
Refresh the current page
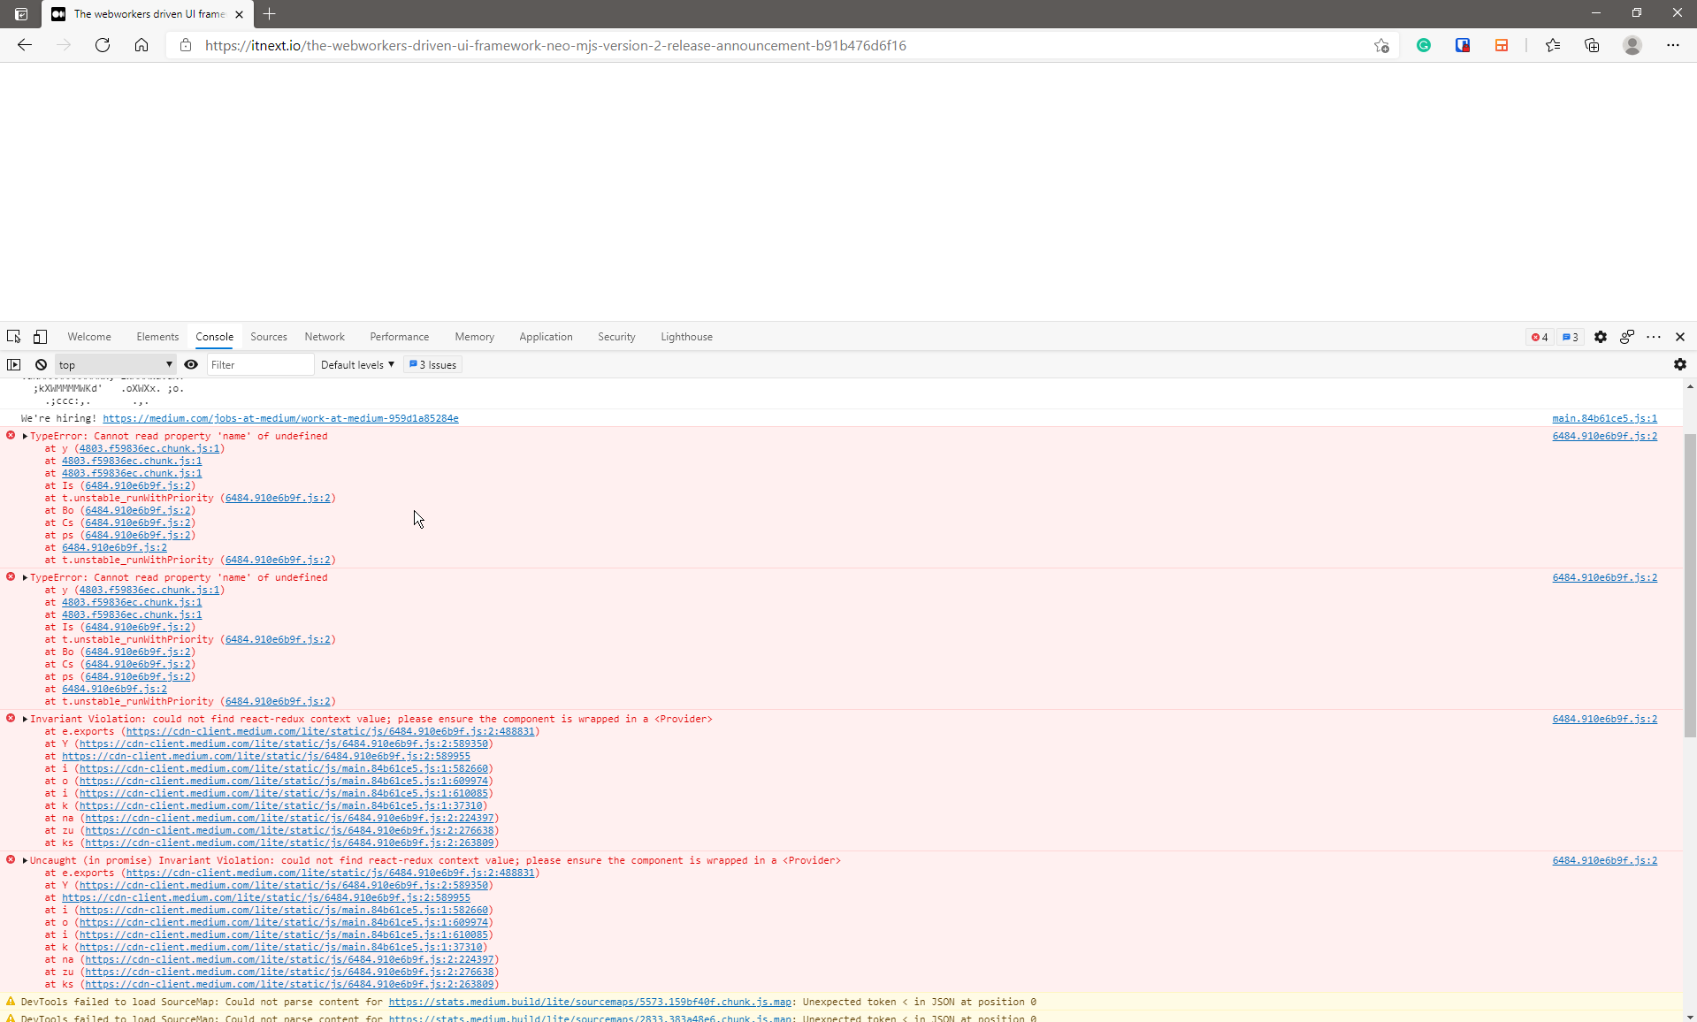pos(103,45)
